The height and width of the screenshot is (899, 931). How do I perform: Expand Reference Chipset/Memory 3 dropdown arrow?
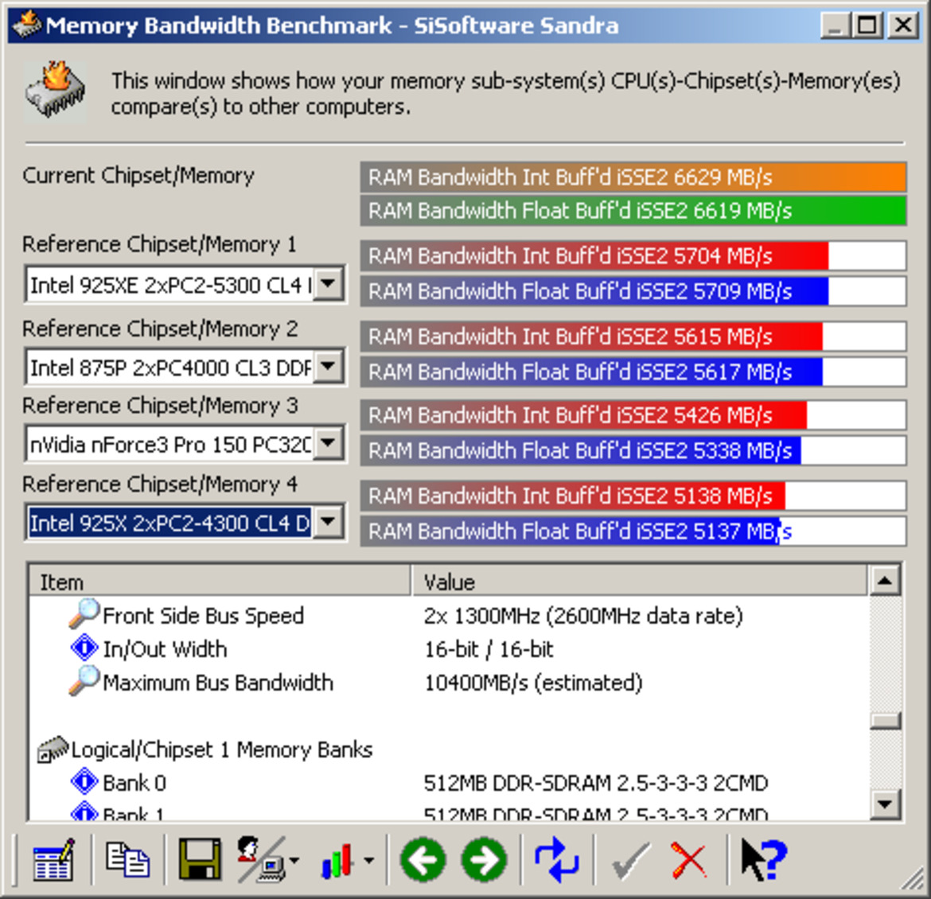point(329,443)
